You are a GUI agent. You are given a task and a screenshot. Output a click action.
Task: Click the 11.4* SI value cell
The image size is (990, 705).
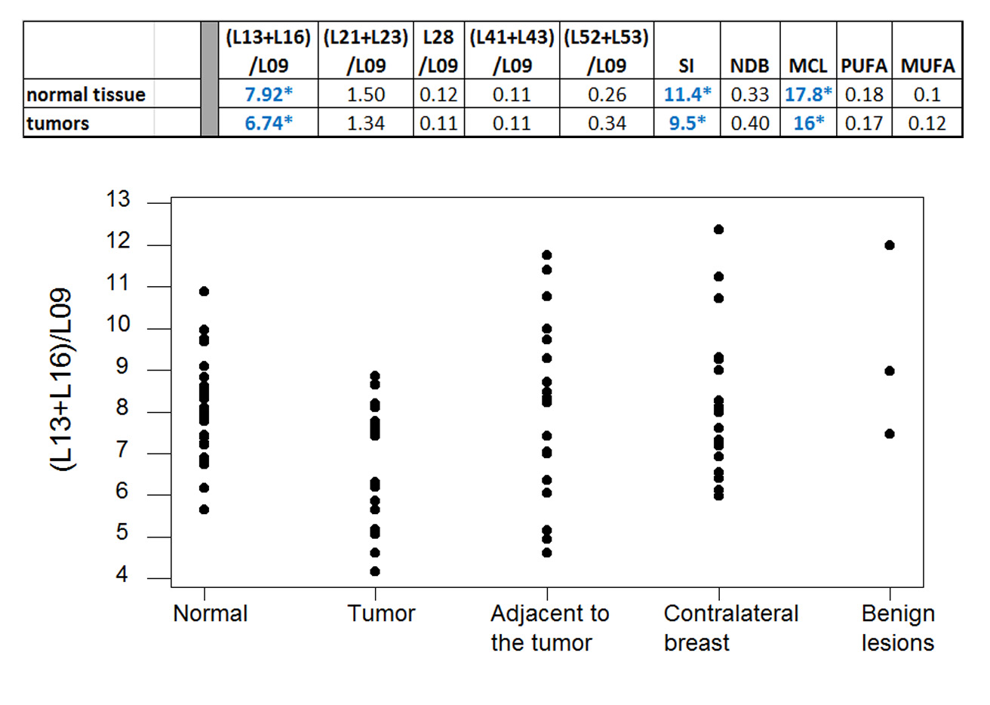coord(687,94)
